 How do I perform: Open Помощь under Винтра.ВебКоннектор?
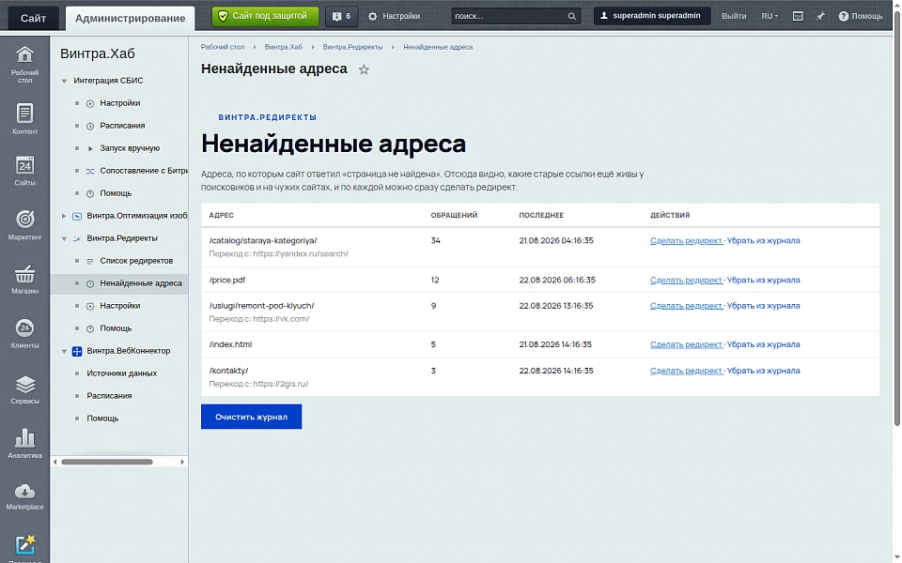click(102, 418)
